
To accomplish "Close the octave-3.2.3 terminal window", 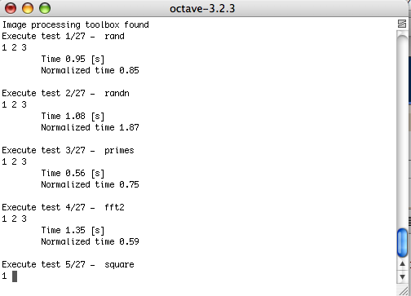I will point(11,8).
